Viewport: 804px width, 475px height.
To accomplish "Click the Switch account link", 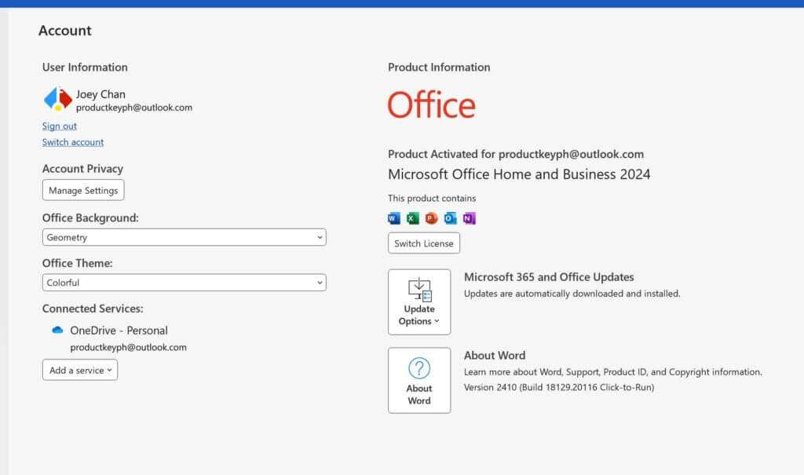I will [x=73, y=142].
